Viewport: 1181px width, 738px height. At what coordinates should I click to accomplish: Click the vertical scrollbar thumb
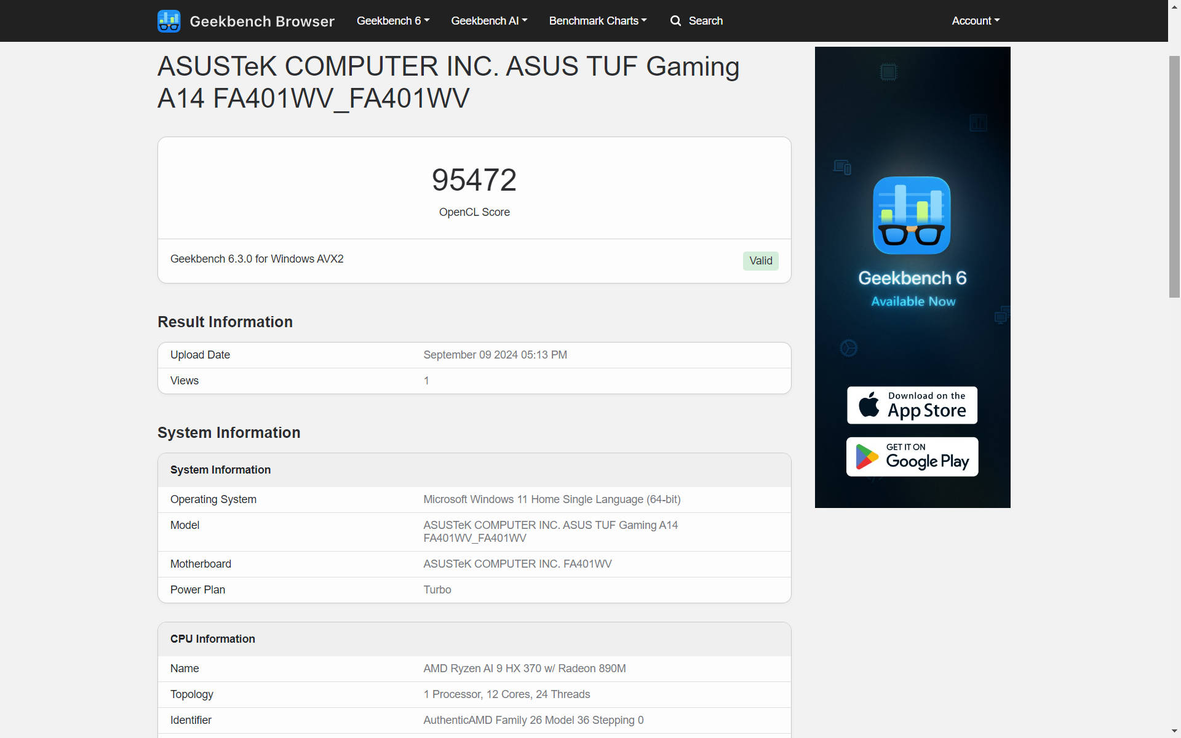(x=1174, y=177)
